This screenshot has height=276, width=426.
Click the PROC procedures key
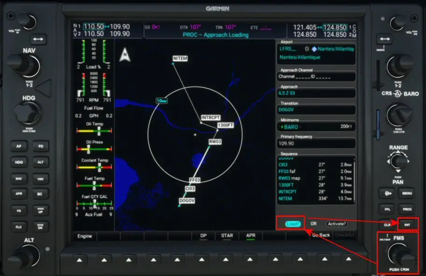point(407,209)
